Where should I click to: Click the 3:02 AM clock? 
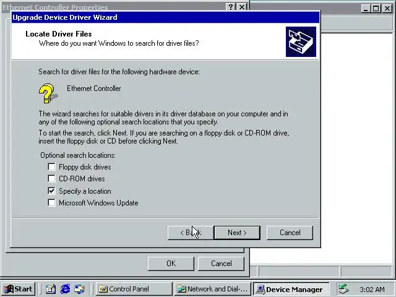click(x=372, y=290)
